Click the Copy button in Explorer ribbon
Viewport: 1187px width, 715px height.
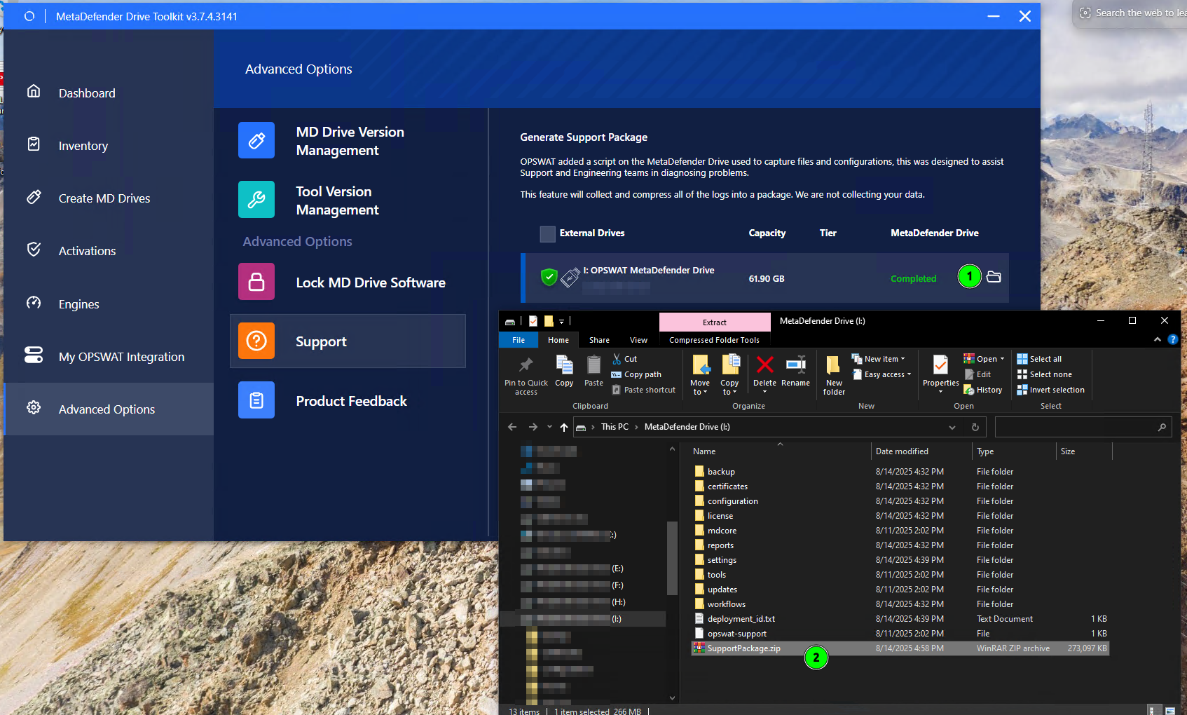click(x=564, y=372)
